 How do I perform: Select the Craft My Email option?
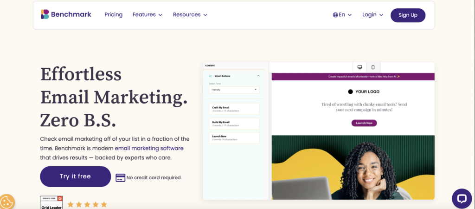(234, 109)
